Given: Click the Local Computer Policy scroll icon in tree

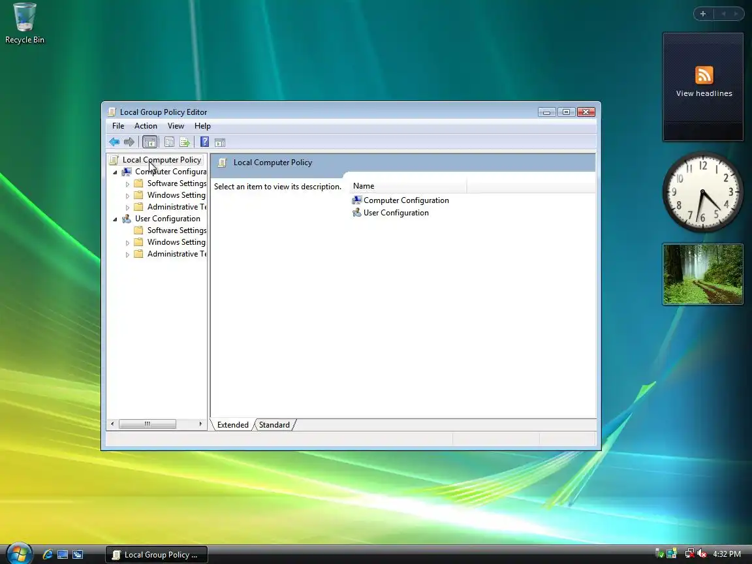Looking at the screenshot, I should [x=114, y=160].
